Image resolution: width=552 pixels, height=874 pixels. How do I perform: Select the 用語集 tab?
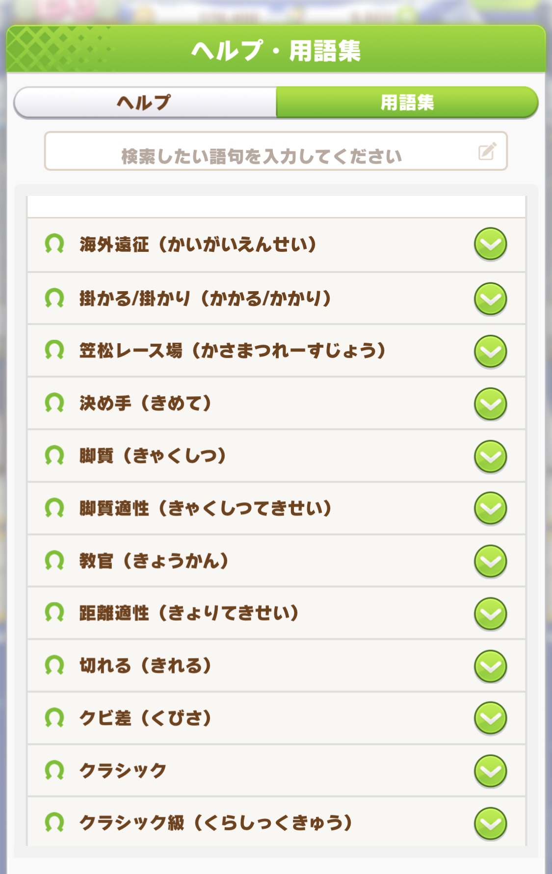pos(407,103)
